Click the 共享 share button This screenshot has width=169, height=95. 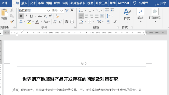coord(161,3)
